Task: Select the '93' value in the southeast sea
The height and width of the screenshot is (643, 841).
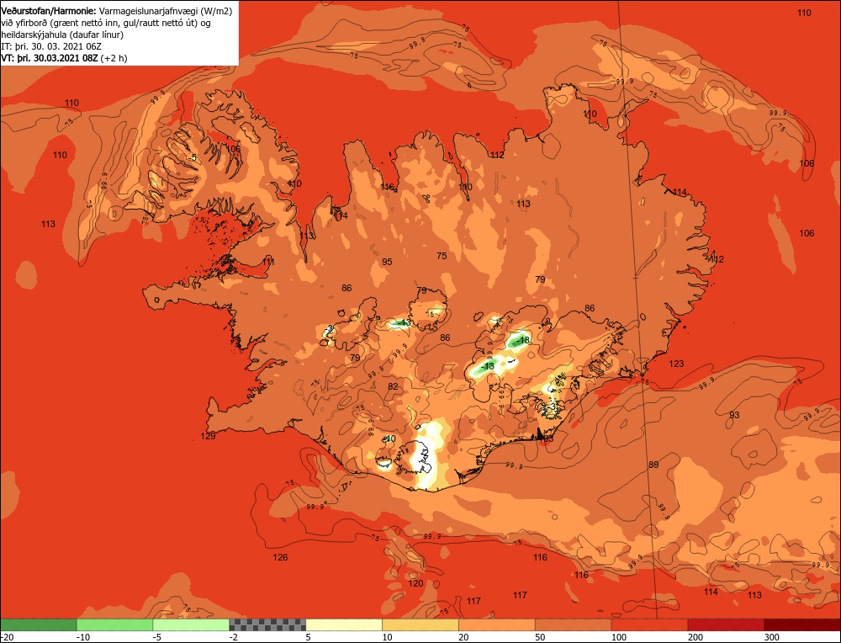Action: (734, 415)
